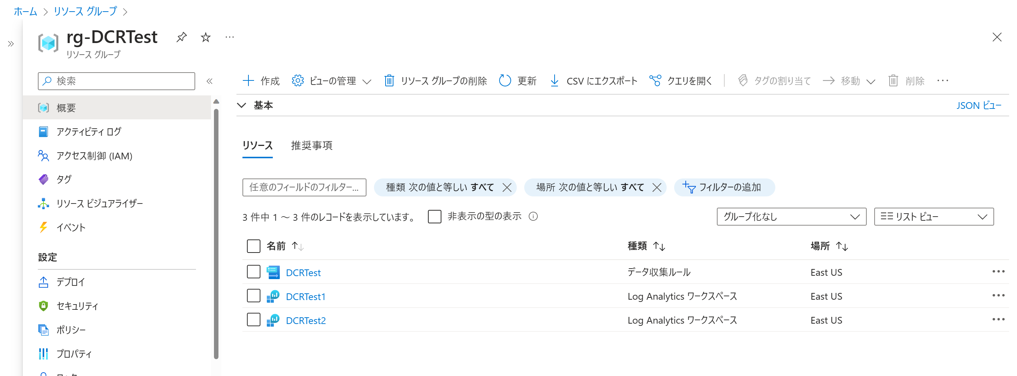Sort resources by 場所 column

click(x=828, y=245)
